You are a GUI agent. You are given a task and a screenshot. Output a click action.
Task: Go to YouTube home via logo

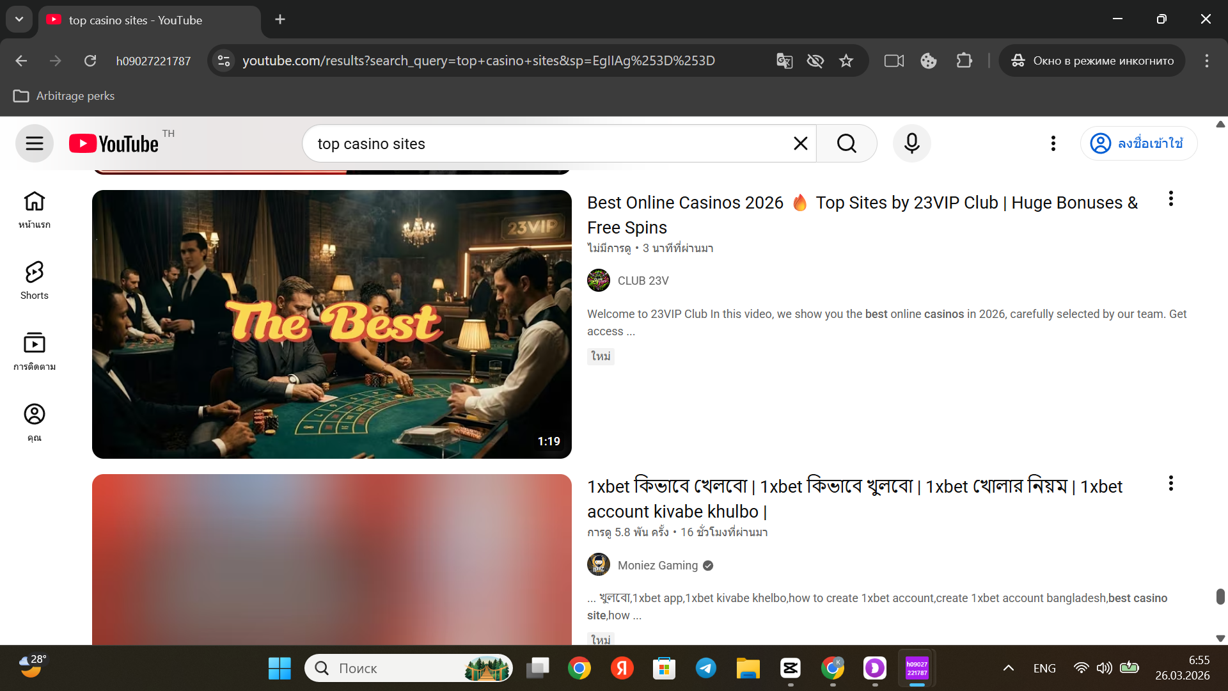(114, 143)
